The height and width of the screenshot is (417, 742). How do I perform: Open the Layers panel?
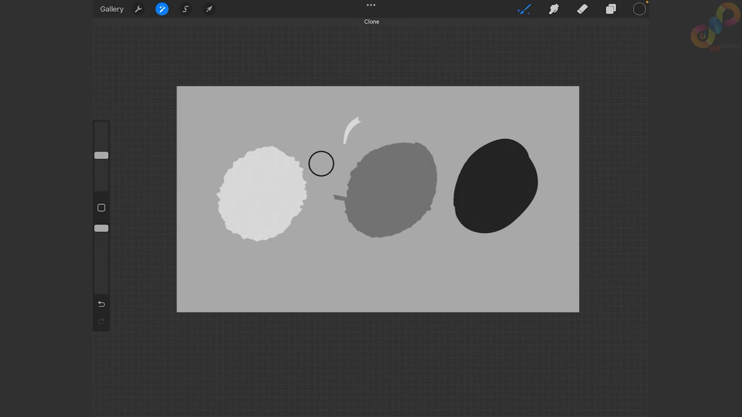(x=611, y=9)
